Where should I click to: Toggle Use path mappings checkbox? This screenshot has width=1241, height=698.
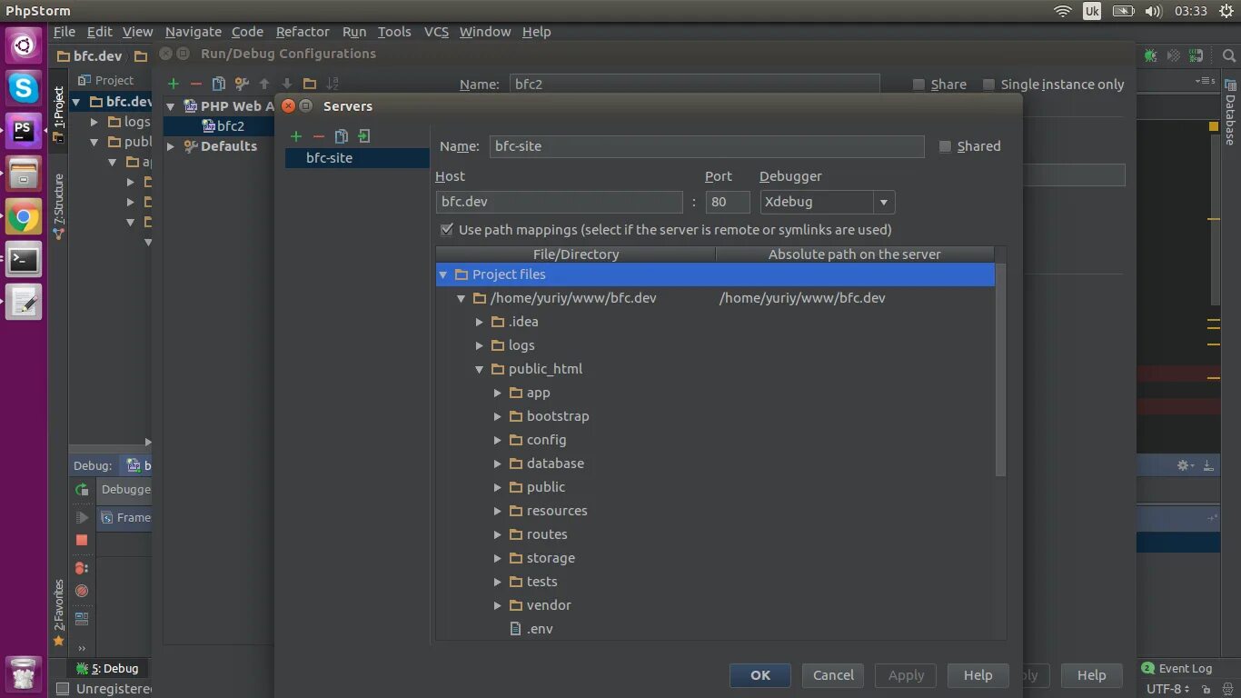[446, 230]
